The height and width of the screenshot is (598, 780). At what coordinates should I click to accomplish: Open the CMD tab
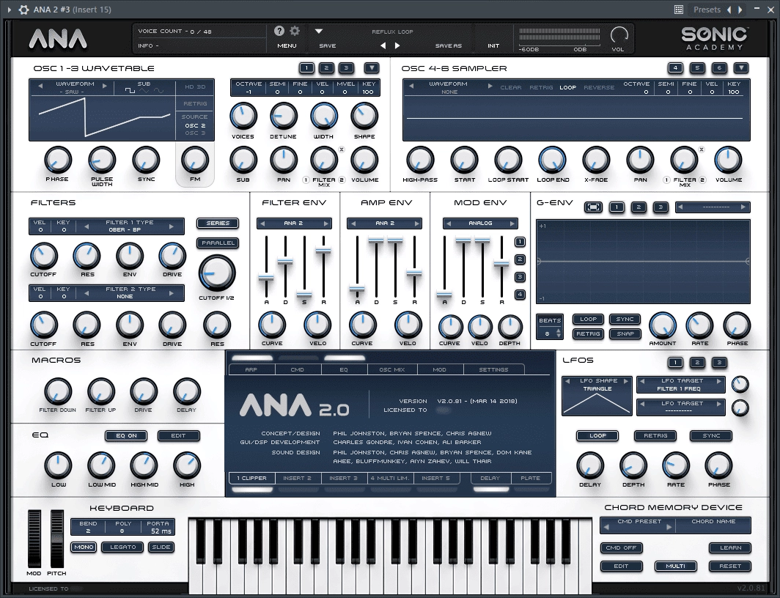tap(298, 369)
